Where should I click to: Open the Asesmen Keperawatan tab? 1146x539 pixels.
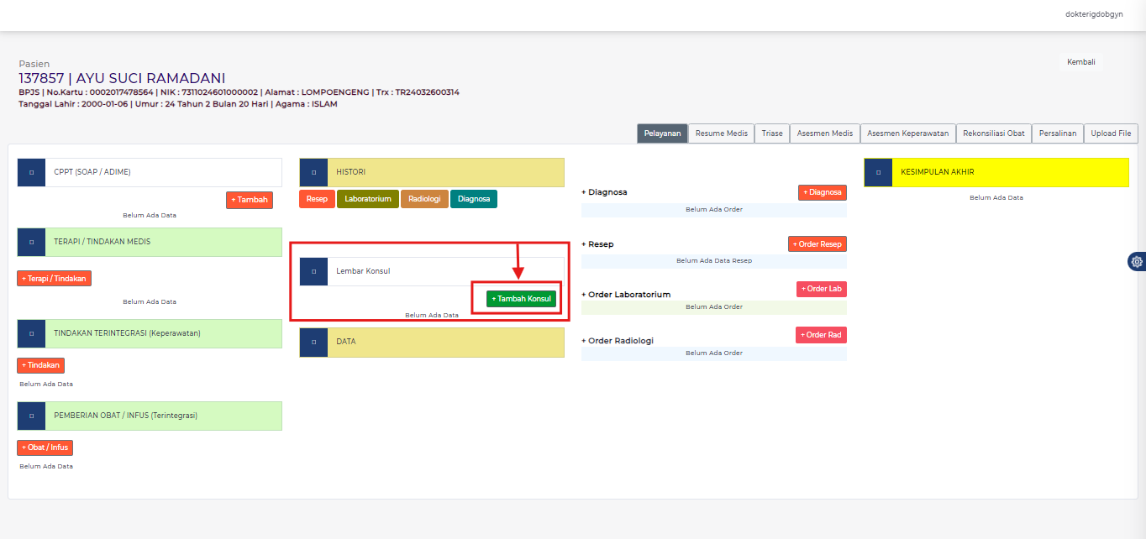[907, 133]
